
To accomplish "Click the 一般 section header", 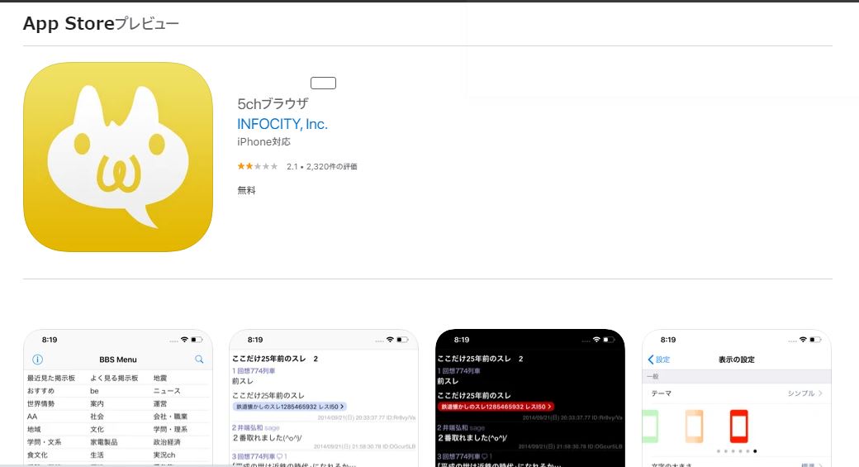I will [653, 377].
